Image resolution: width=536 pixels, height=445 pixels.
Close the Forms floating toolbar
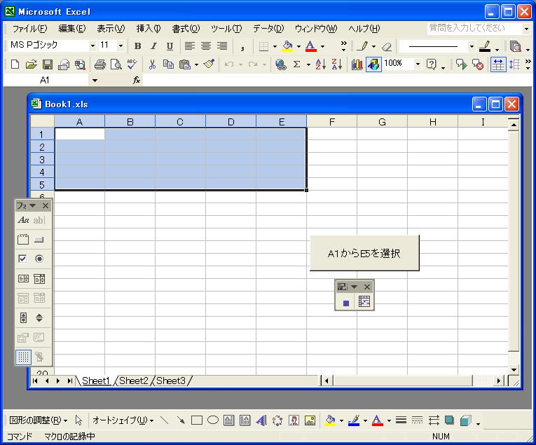pyautogui.click(x=46, y=206)
